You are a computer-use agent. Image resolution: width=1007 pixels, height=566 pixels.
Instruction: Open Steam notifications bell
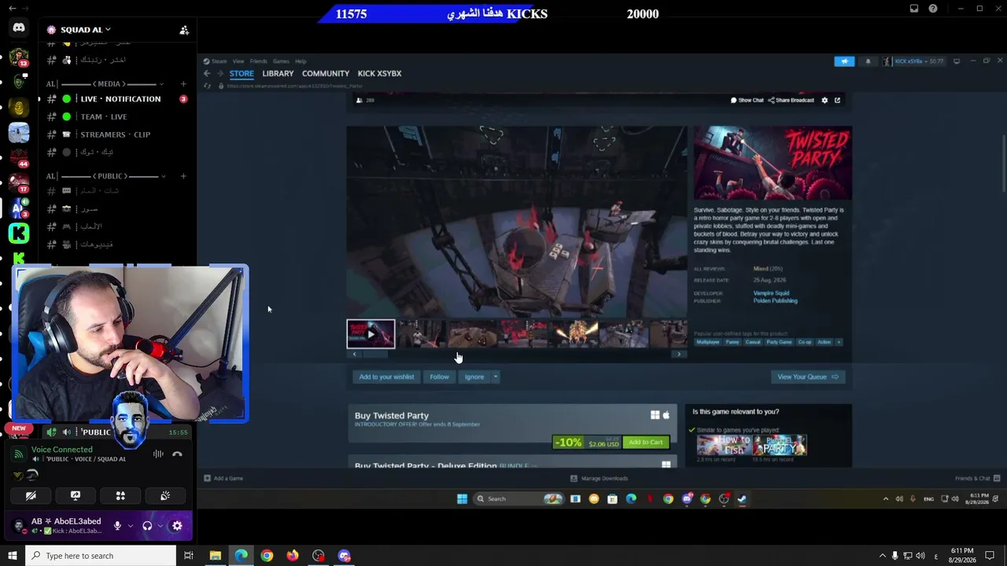point(869,61)
